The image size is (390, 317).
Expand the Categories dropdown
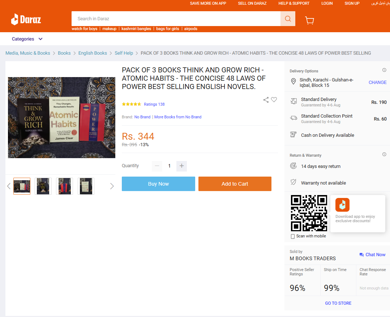pyautogui.click(x=27, y=39)
